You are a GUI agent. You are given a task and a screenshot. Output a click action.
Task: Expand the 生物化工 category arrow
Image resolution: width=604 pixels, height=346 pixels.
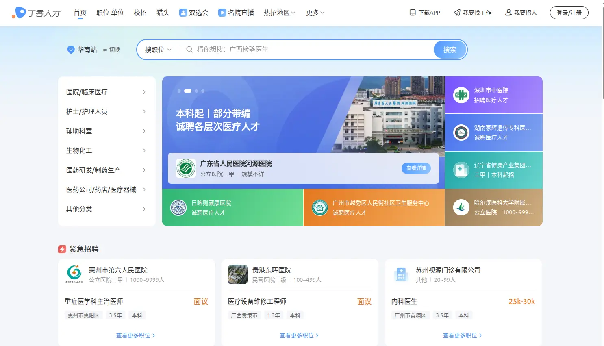[144, 150]
